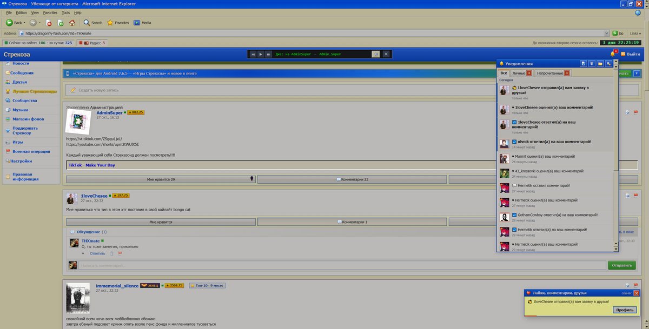This screenshot has height=329, width=649.
Task: Open the Media toolbar button
Action: click(142, 23)
